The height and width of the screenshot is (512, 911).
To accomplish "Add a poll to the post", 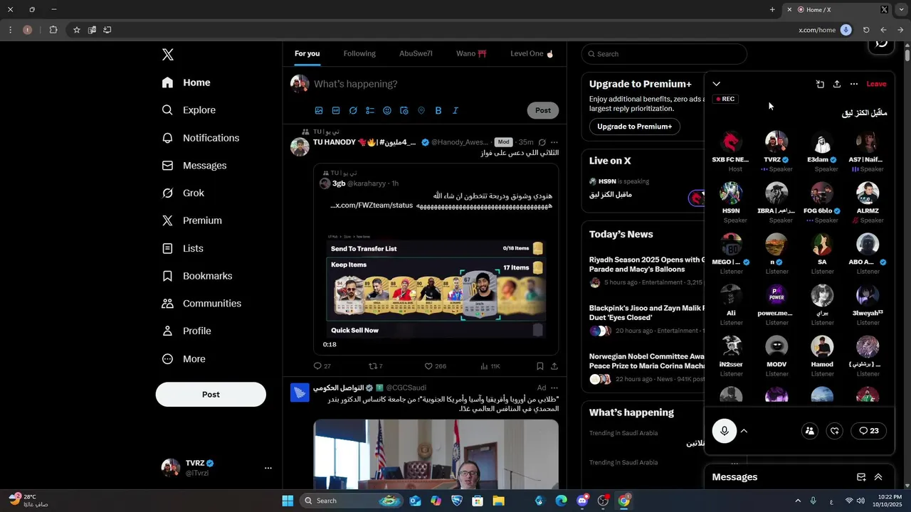I will pyautogui.click(x=370, y=110).
